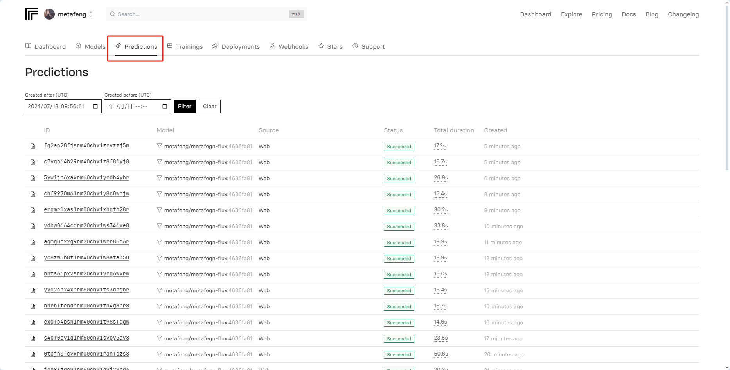Click file icon for s4cf0cy1q1rm60chw1svpy5av8 row
The height and width of the screenshot is (370, 730).
(33, 338)
